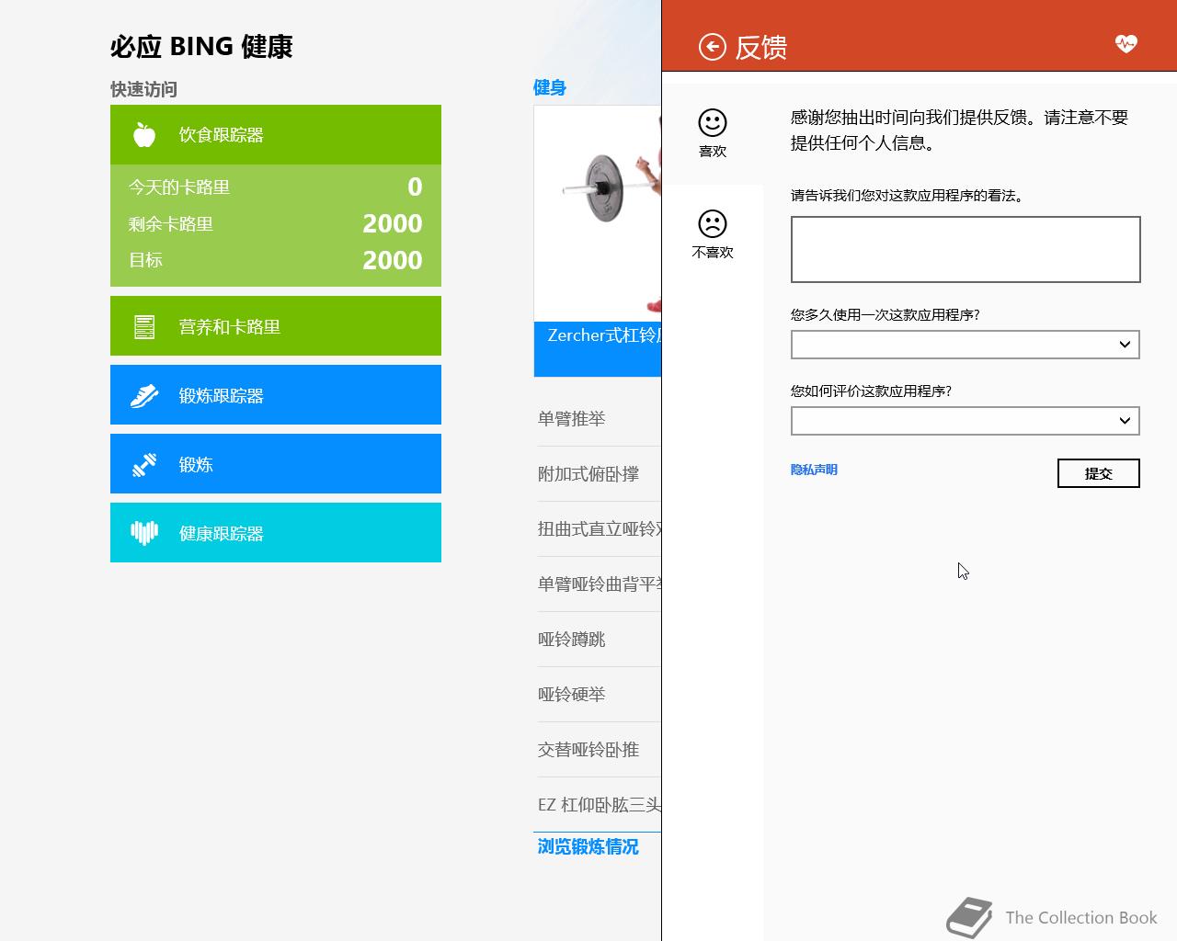The height and width of the screenshot is (941, 1177).
Task: Click the heart pulse icon in the feedback header
Action: pyautogui.click(x=1126, y=43)
